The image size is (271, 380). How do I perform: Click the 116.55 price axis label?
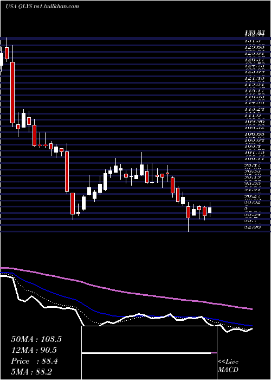(253, 97)
